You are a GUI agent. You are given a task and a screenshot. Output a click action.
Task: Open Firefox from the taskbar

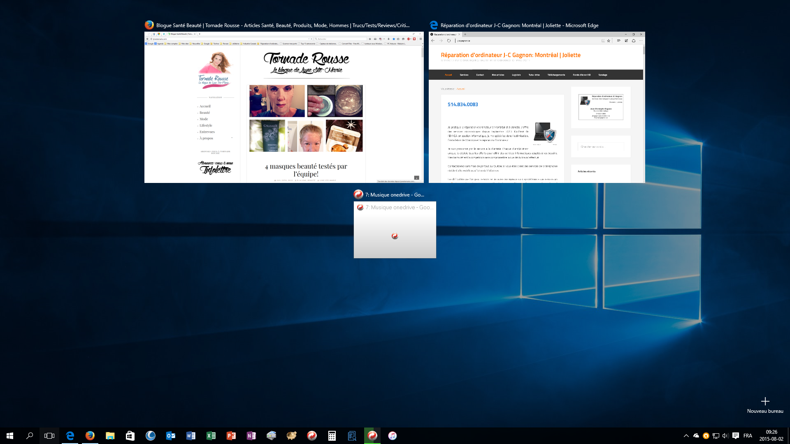90,436
